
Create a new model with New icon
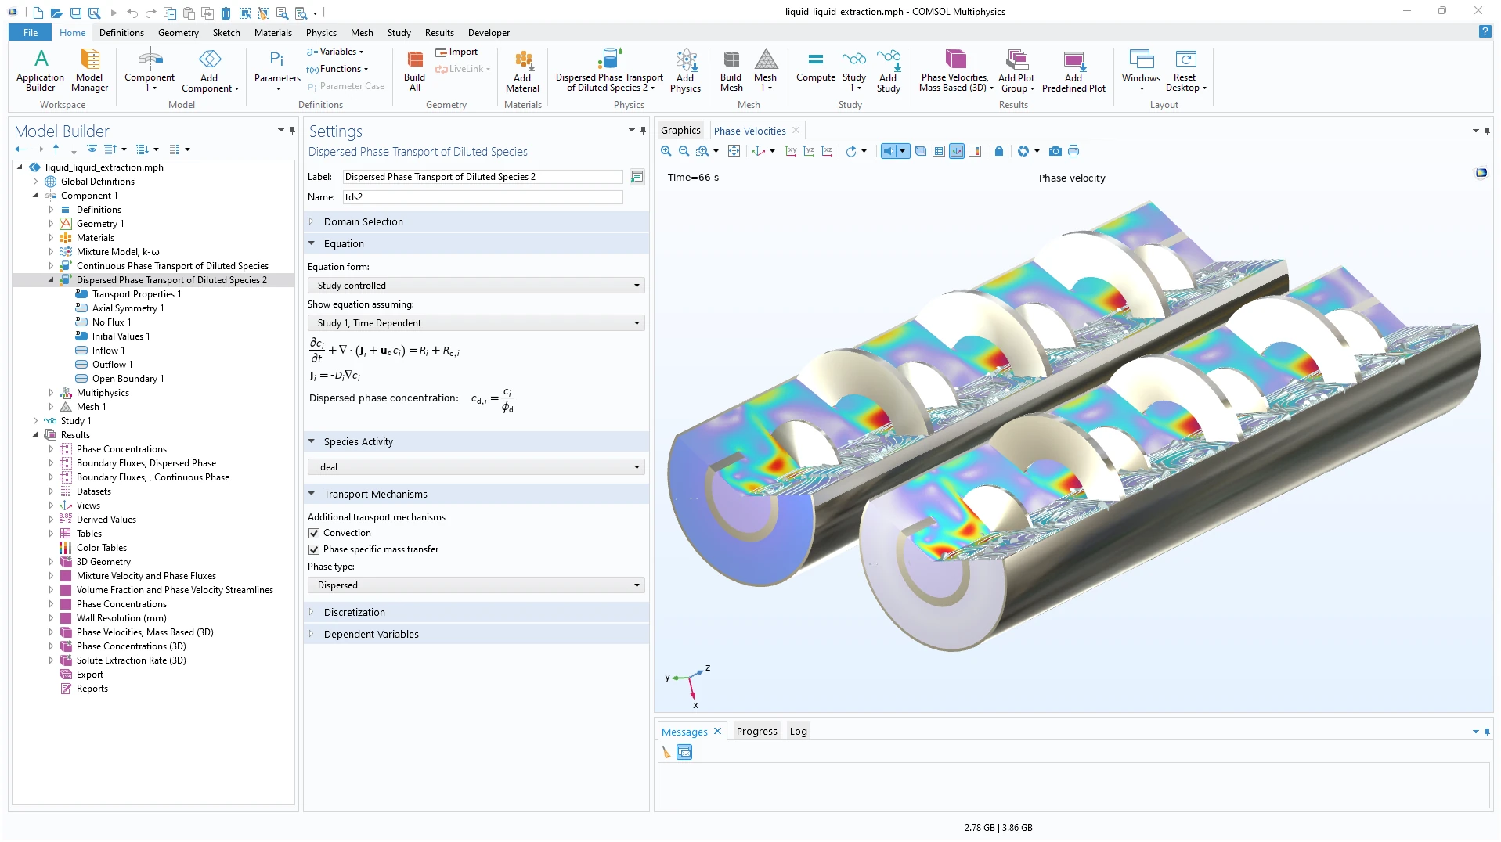coord(38,13)
